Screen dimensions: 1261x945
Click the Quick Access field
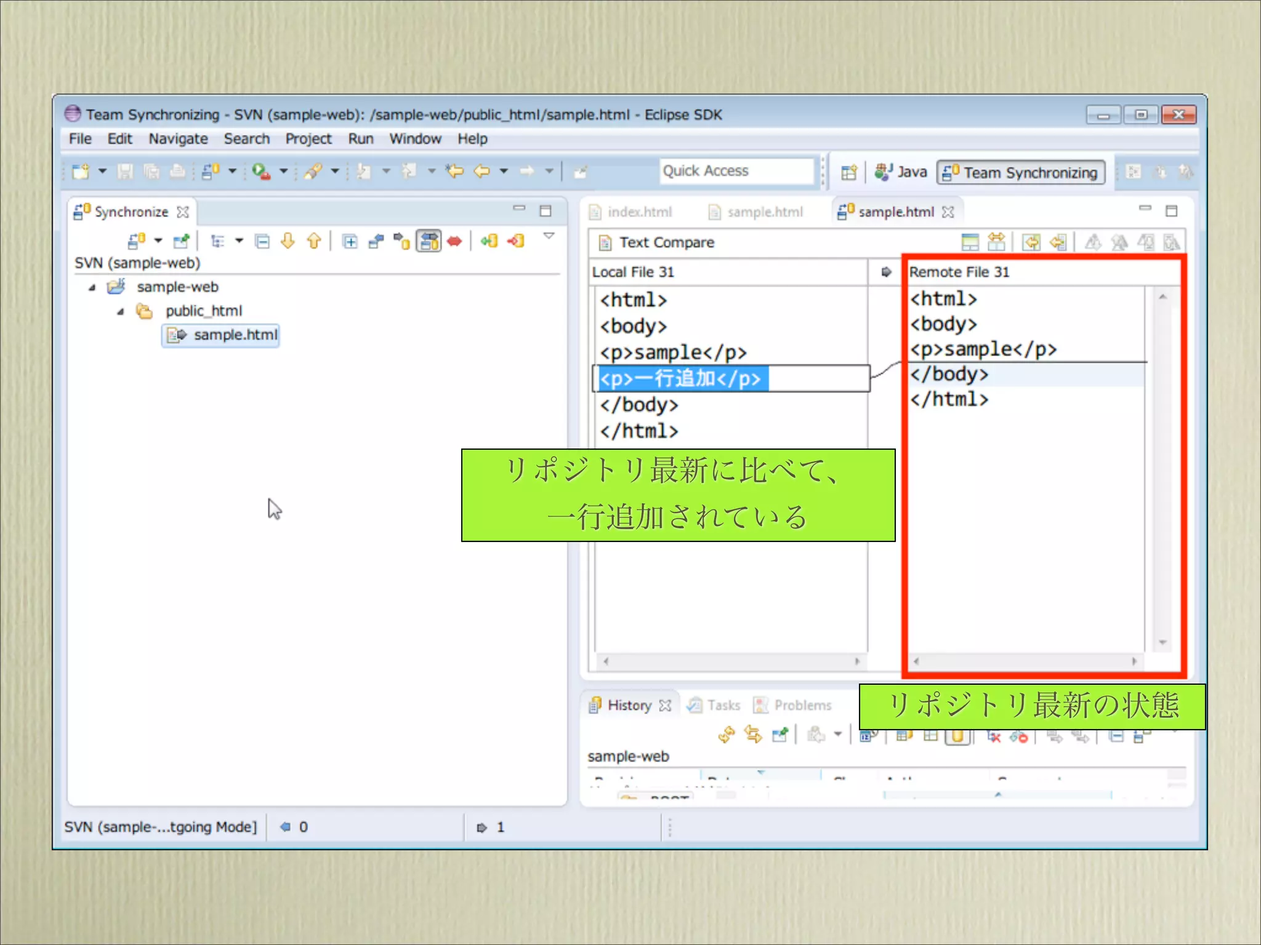coord(736,171)
